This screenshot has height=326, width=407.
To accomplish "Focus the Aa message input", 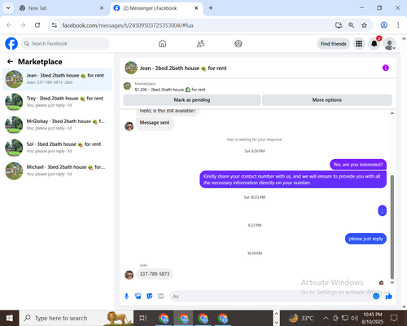I will (x=270, y=296).
